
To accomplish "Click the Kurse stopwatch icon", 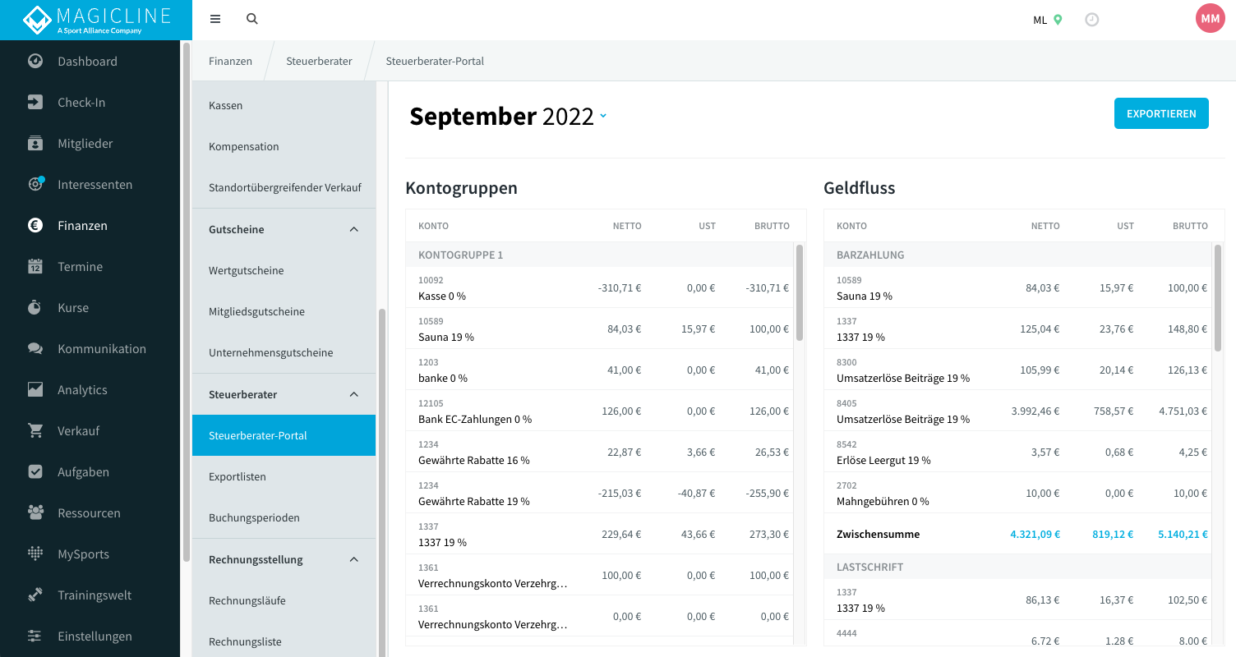I will click(35, 307).
